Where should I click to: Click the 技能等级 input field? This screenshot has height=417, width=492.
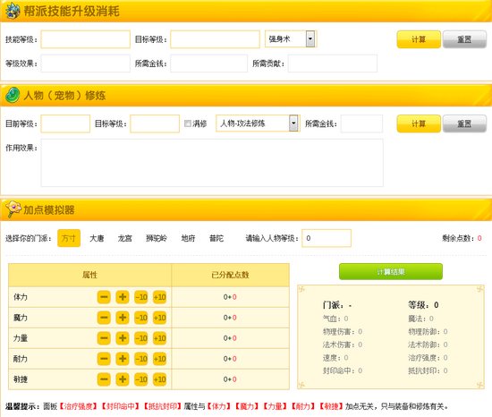point(85,39)
